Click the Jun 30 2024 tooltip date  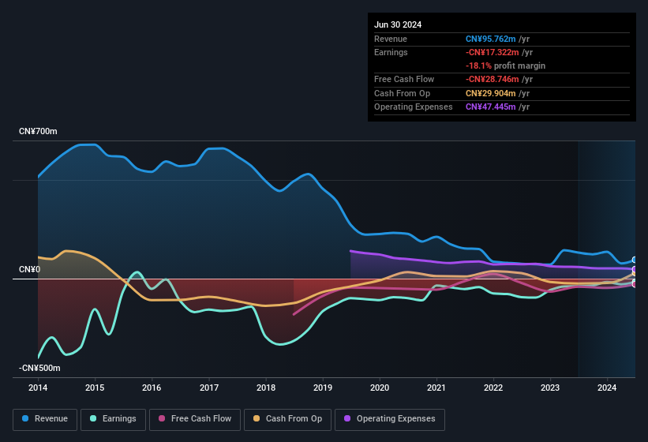click(x=398, y=24)
